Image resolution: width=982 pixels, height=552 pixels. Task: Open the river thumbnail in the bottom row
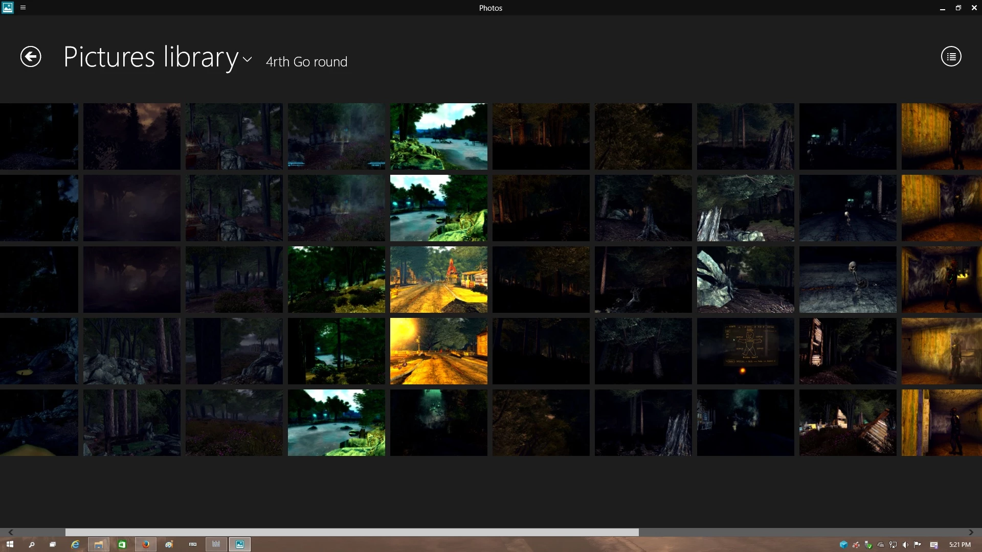[x=337, y=423]
